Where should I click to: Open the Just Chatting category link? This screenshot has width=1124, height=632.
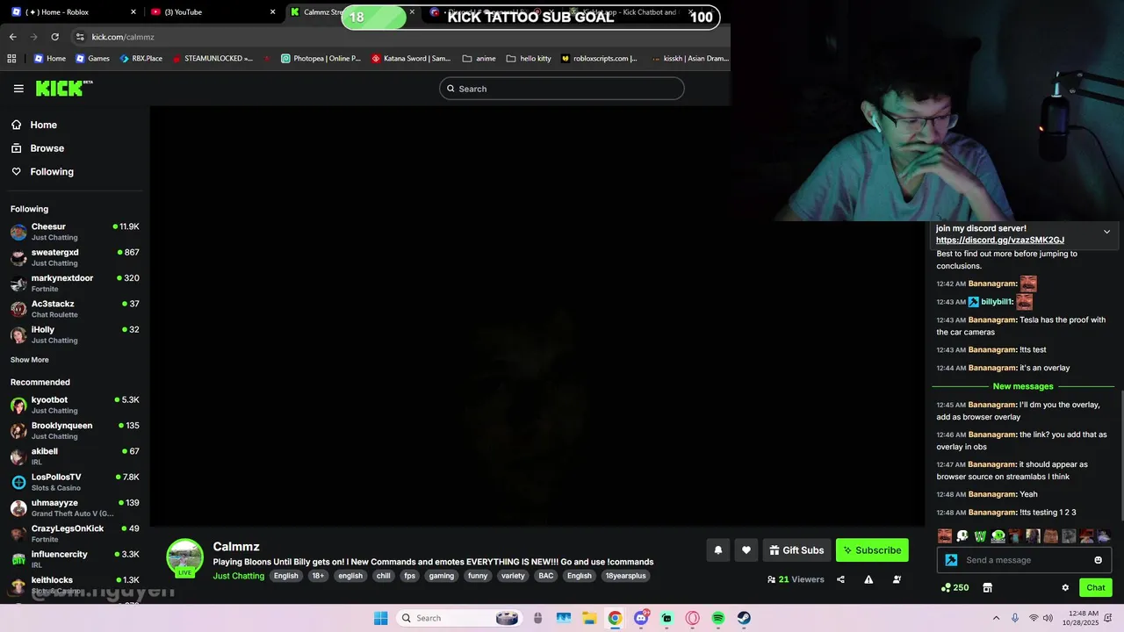click(238, 576)
